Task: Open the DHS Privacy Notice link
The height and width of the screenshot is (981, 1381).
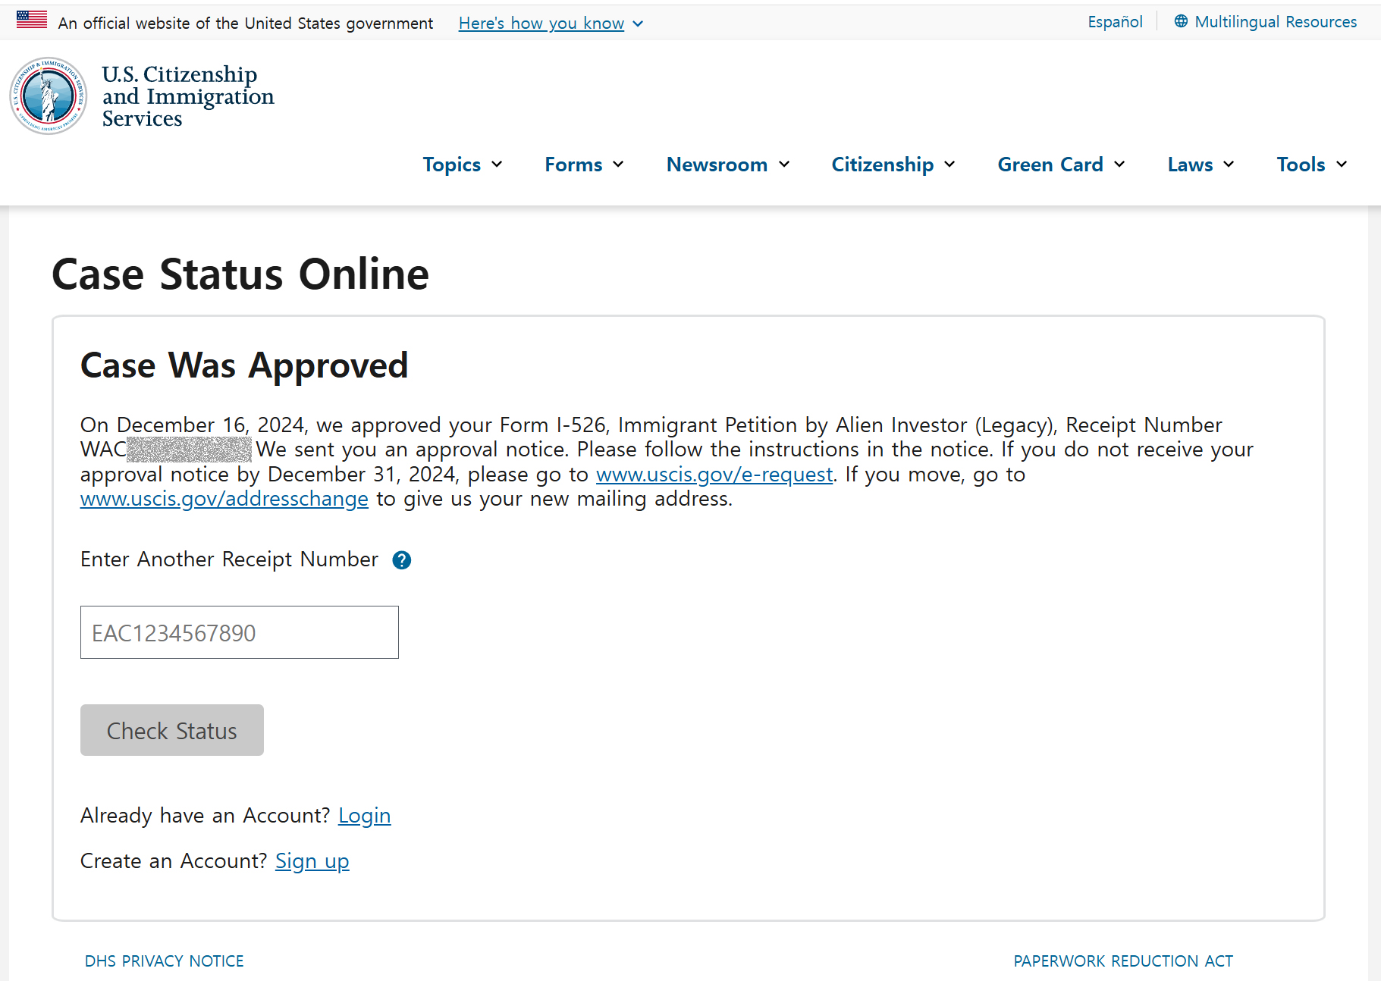Action: click(x=165, y=961)
